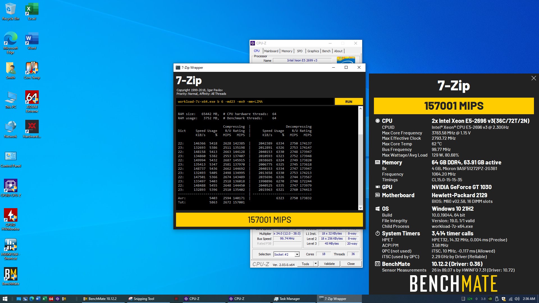Click the Validate button in CPU-Z

point(329,264)
